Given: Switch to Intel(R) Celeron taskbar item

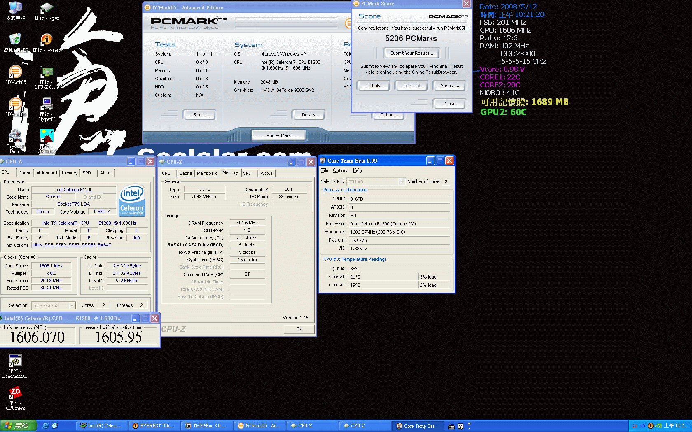Looking at the screenshot, I should click(x=101, y=426).
